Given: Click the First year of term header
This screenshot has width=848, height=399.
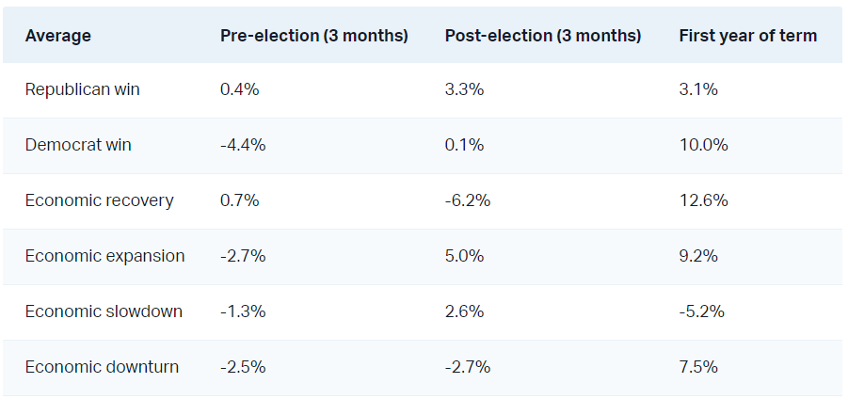Looking at the screenshot, I should (747, 36).
